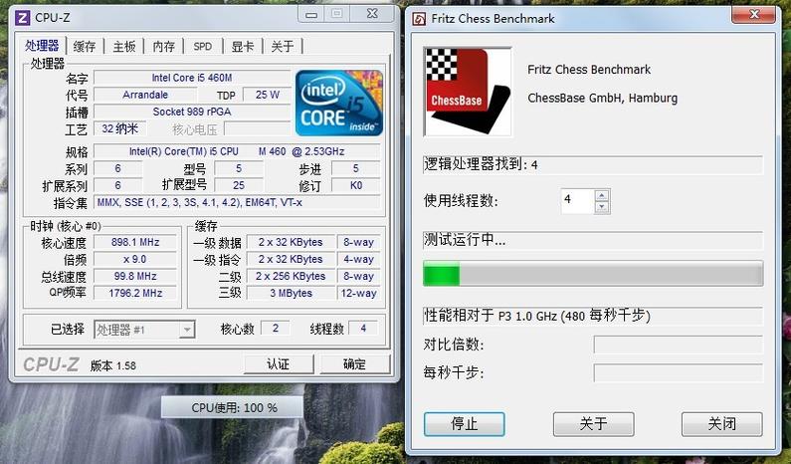Click the 2 x 256 KBytes L2 cache value

(x=291, y=276)
